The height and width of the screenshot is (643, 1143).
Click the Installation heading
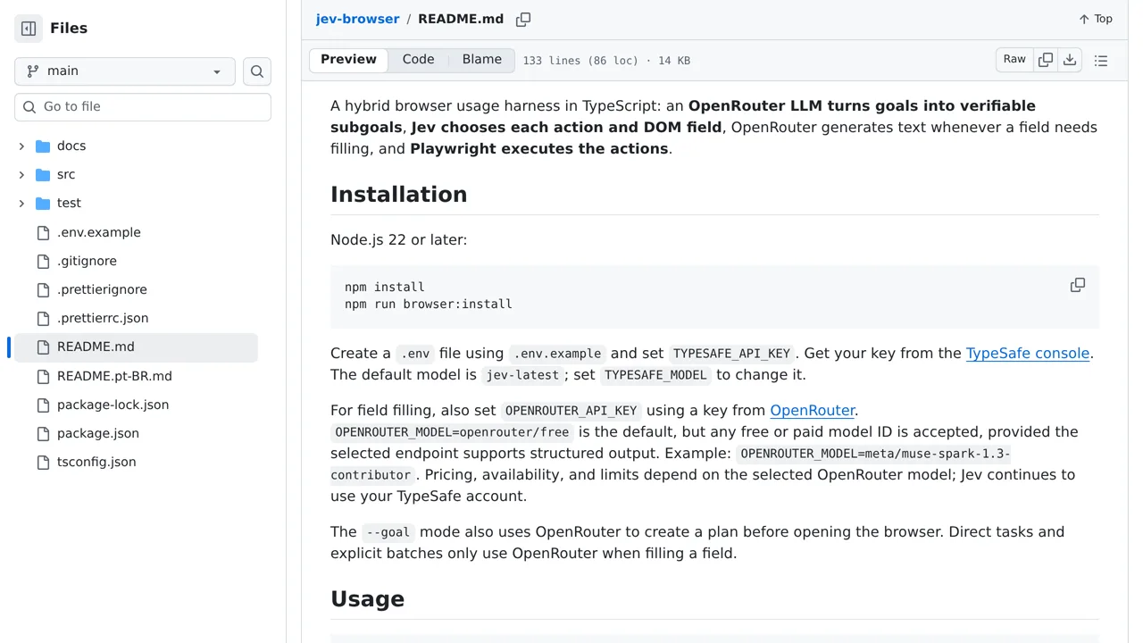coord(399,195)
